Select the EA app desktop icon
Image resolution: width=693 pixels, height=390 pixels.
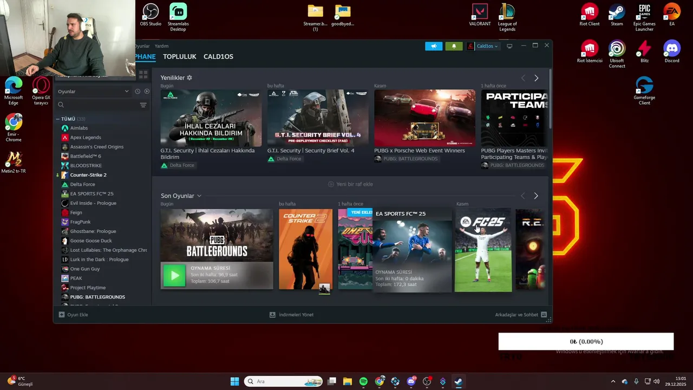pos(672,15)
